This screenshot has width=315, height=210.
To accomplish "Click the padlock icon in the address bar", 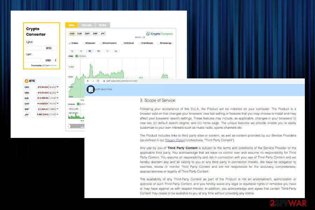I will [104, 81].
